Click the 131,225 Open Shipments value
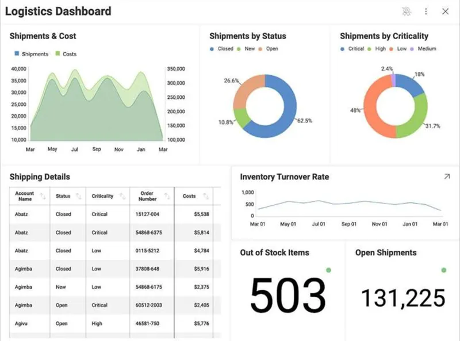Screen dimensions: 460x341 pyautogui.click(x=403, y=298)
